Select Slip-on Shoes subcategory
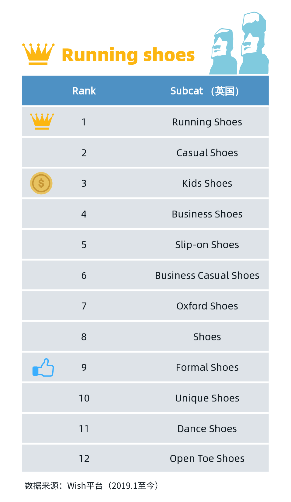 [x=207, y=245]
